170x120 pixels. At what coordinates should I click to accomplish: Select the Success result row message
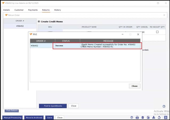110,46
